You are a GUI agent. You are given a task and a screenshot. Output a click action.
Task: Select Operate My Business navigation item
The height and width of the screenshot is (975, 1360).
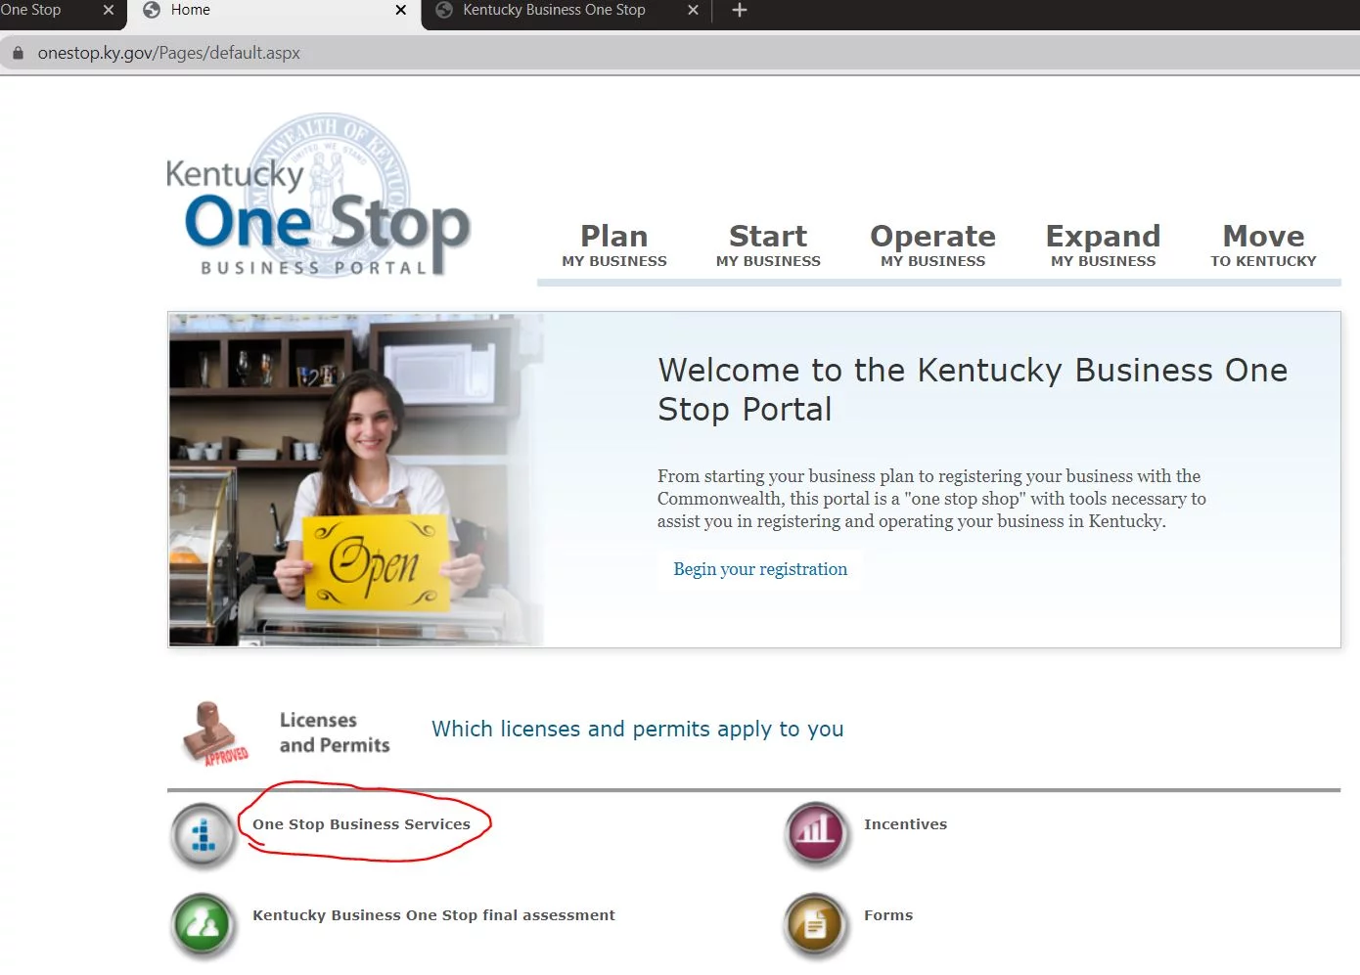(932, 245)
